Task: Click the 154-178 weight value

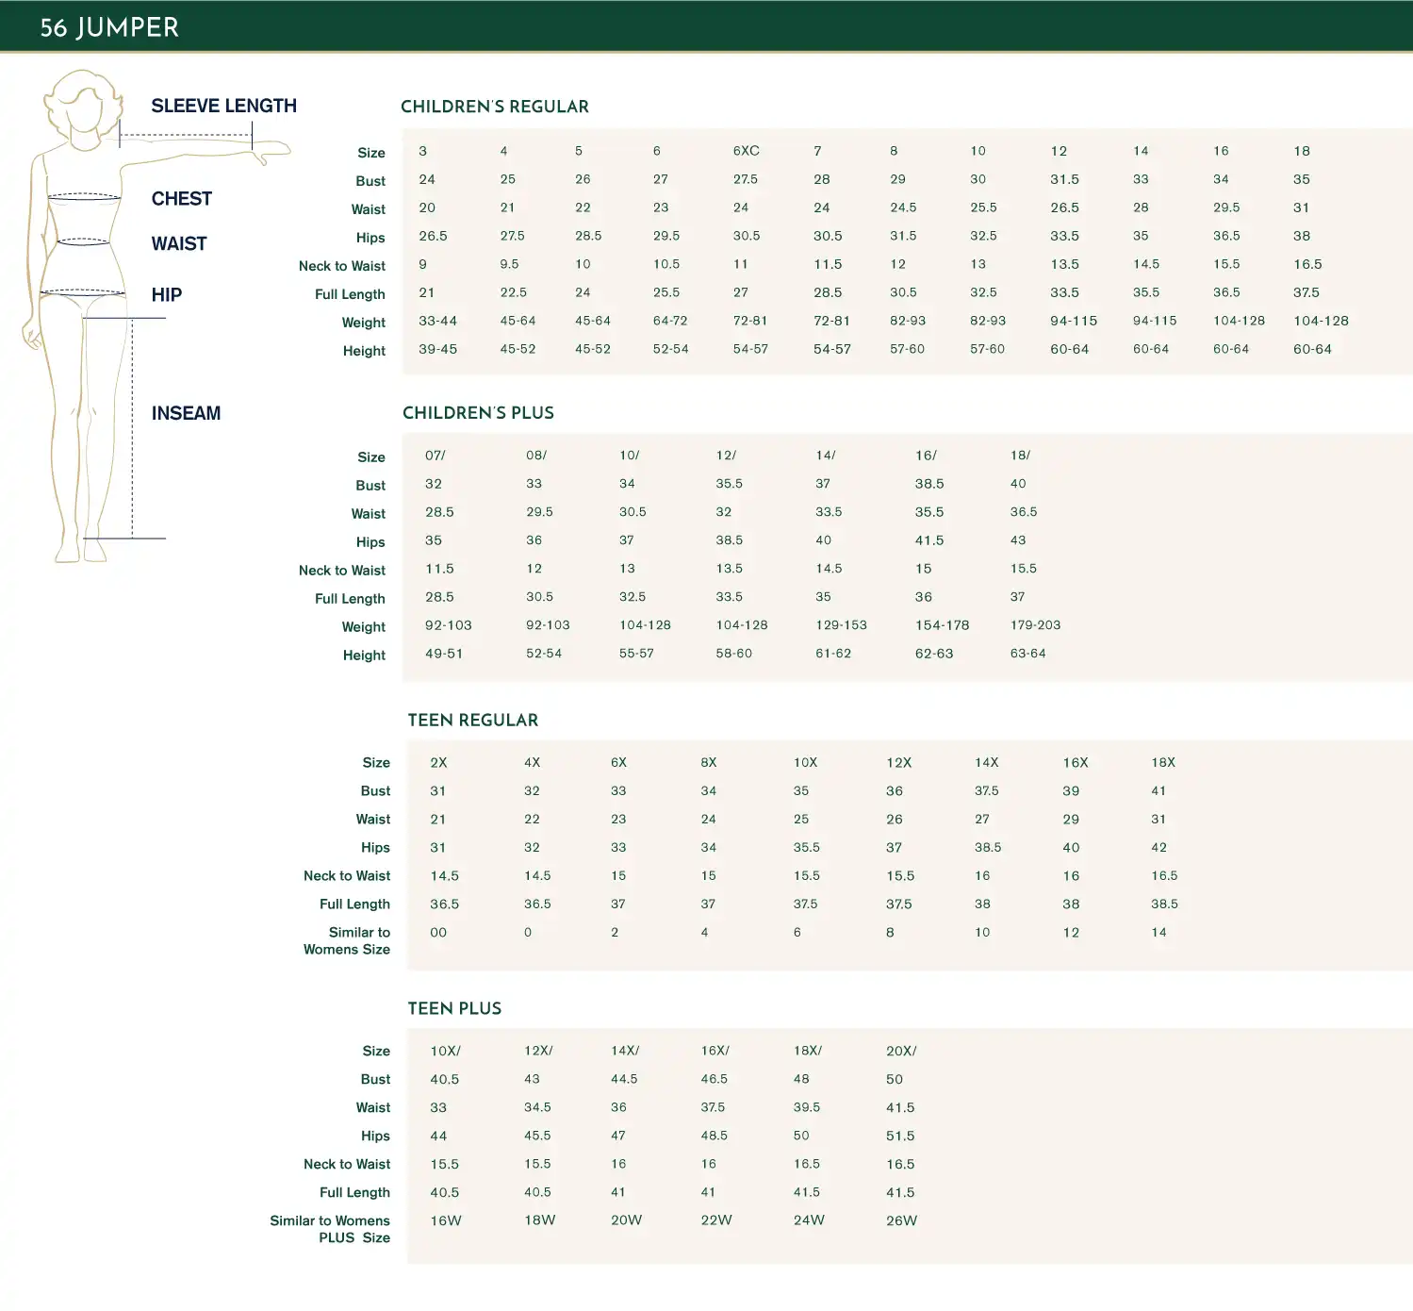Action: [942, 625]
